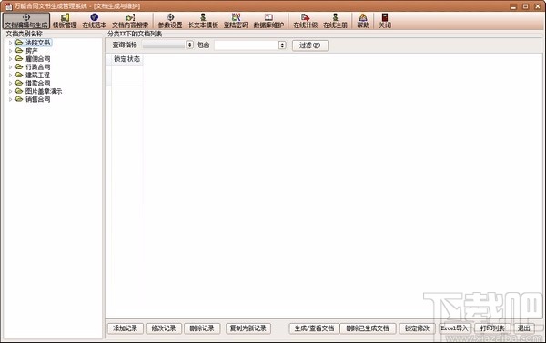Click the folder icon beside 房产

tap(19, 50)
